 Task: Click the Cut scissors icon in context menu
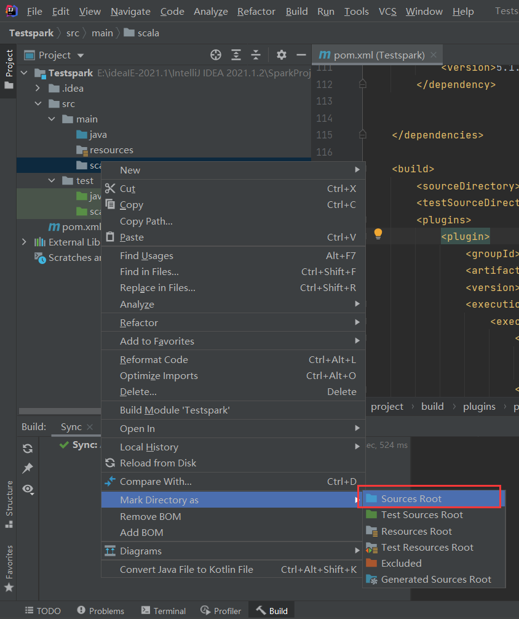click(x=110, y=188)
